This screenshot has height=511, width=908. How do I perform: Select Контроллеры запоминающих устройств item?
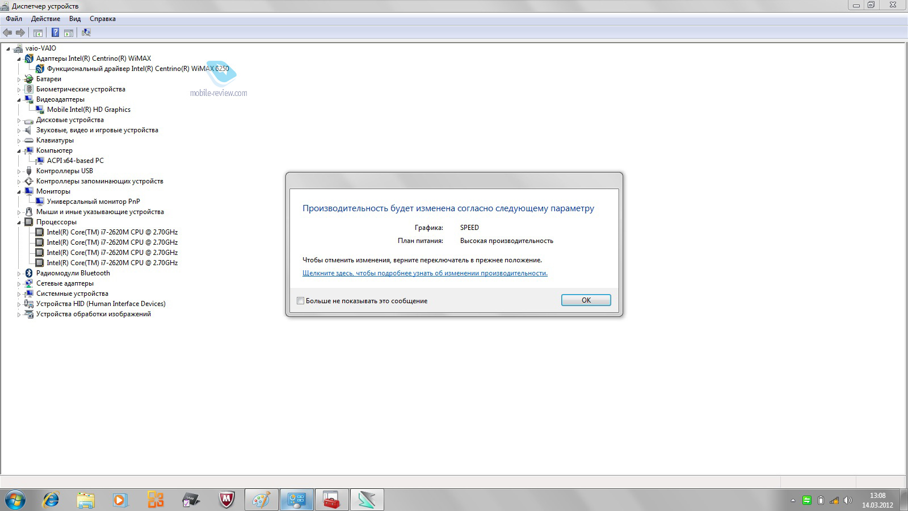coord(100,181)
